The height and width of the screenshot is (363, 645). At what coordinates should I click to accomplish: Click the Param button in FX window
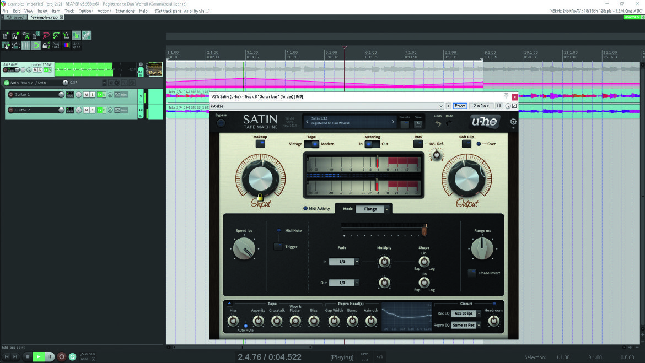(460, 106)
